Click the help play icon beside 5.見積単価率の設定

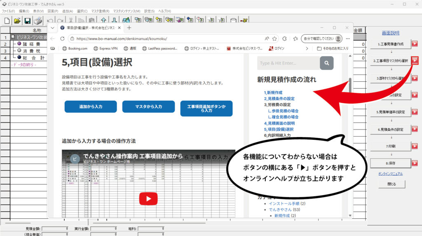click(x=415, y=112)
